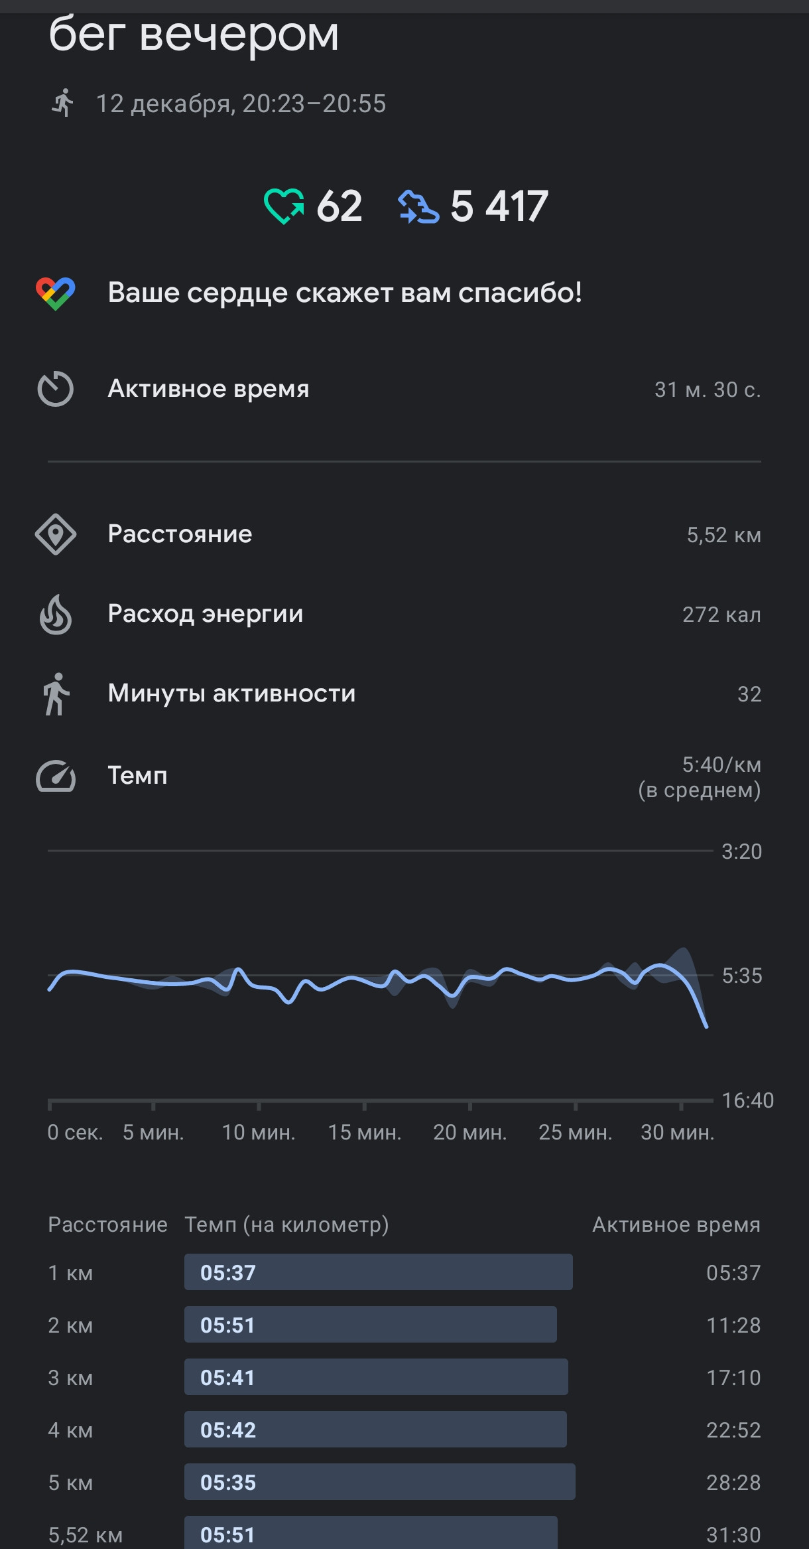Tap the Темп (на километр) column header
809x1549 pixels.
(x=286, y=1224)
